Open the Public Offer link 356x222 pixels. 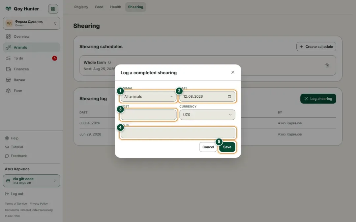pyautogui.click(x=13, y=216)
